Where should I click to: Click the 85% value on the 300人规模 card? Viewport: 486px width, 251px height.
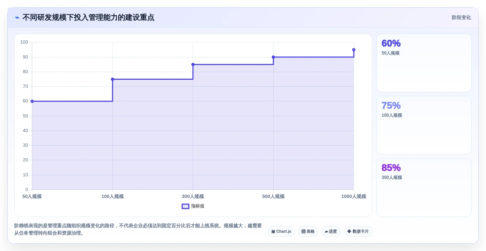click(391, 168)
